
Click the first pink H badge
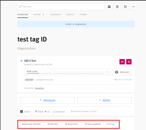[x=122, y=62]
